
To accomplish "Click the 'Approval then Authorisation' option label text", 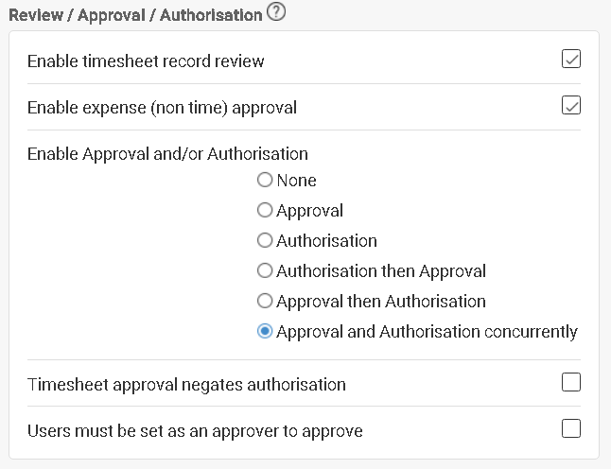I will point(381,302).
